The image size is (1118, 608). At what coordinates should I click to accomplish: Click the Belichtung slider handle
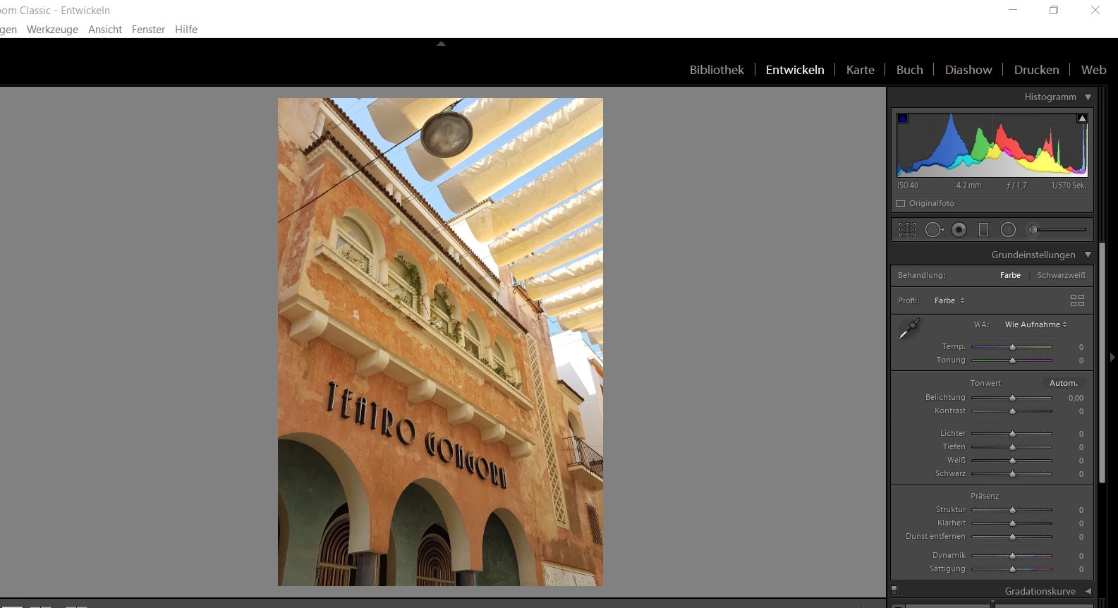[1012, 398]
